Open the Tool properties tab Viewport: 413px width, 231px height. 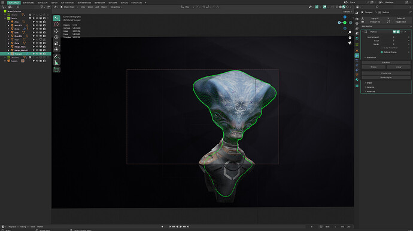point(357,13)
